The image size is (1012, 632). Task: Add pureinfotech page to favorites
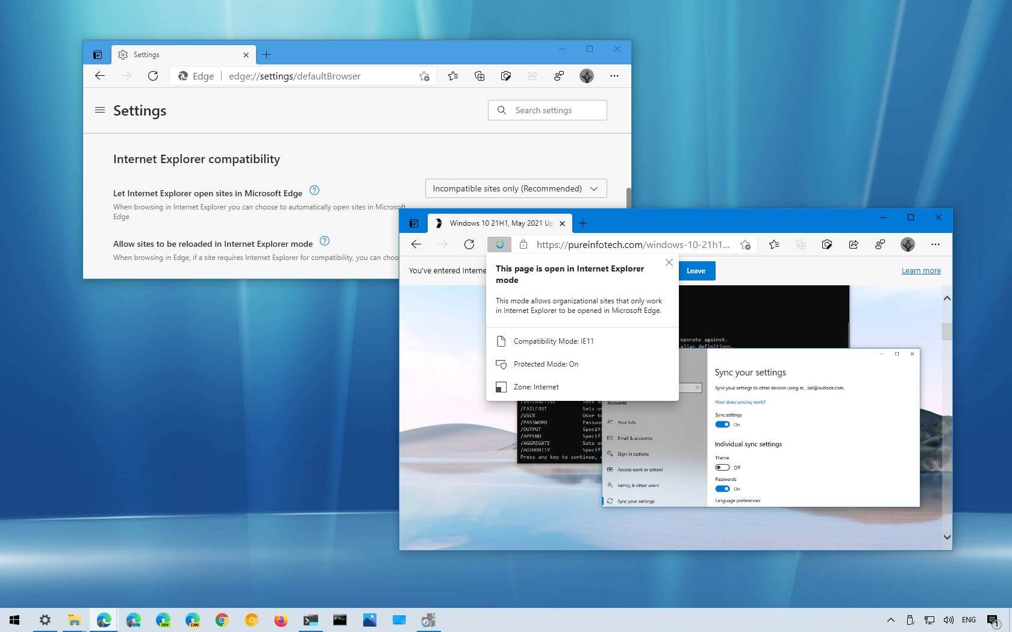pyautogui.click(x=746, y=244)
